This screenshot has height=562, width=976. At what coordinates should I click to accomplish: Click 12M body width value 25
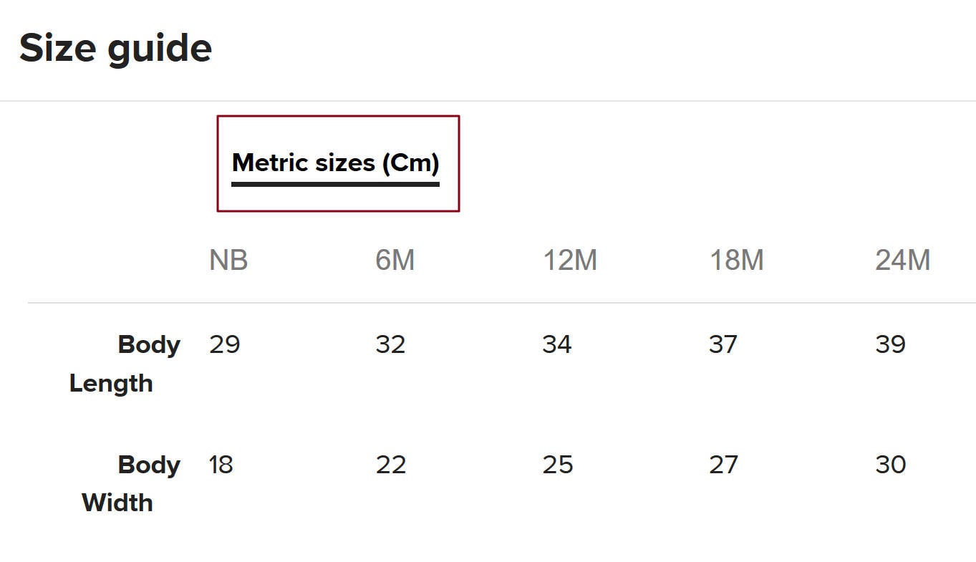point(558,465)
